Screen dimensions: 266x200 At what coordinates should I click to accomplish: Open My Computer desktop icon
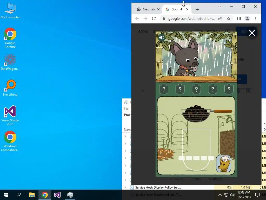point(10,11)
